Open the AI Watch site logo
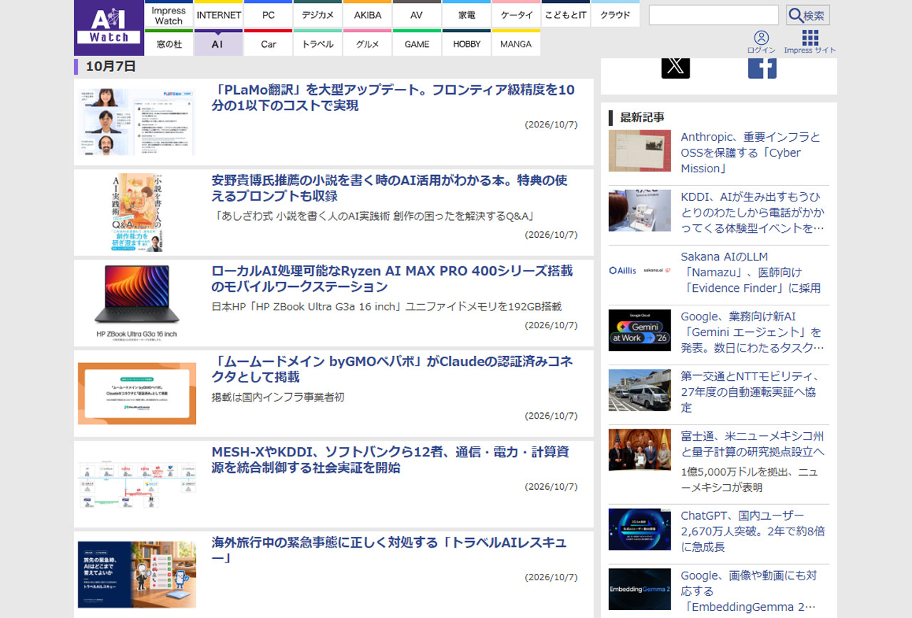Image resolution: width=912 pixels, height=618 pixels. click(x=109, y=28)
